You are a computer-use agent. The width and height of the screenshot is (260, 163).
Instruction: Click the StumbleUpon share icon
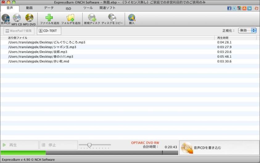(244, 8)
